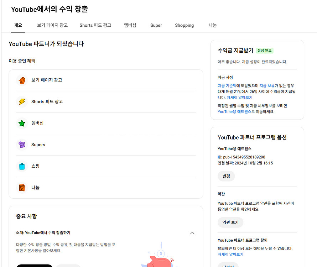Open the 보기 페이지 광고 tab
This screenshot has width=317, height=267.
(x=52, y=25)
